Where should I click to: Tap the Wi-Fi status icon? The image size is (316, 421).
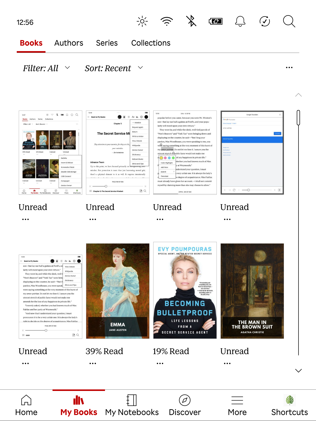click(167, 22)
